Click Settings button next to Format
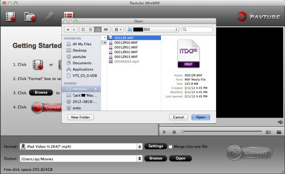The image size is (285, 174). pyautogui.click(x=156, y=146)
